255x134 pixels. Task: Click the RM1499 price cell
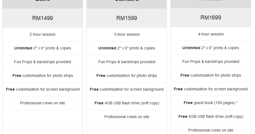coord(43,18)
